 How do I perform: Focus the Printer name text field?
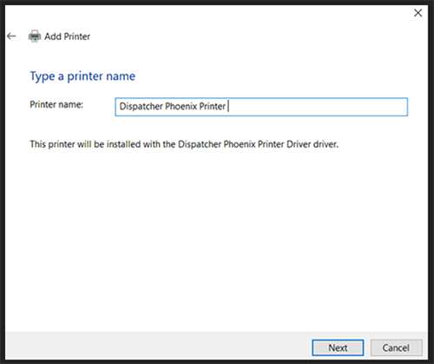click(261, 107)
